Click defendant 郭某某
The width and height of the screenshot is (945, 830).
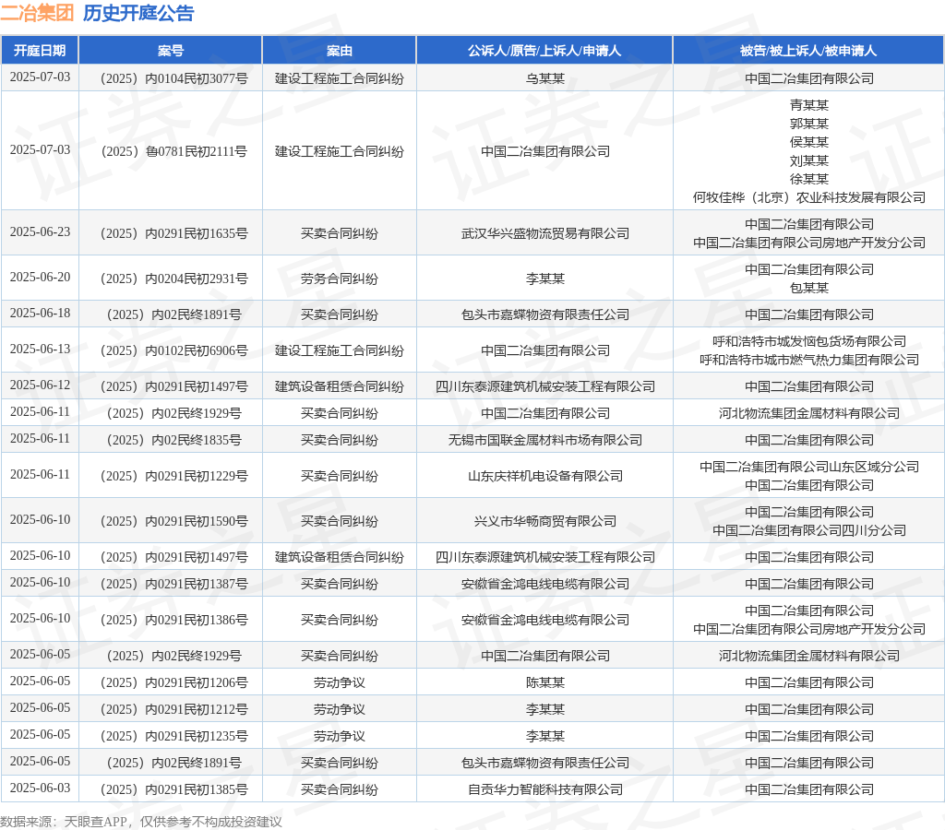tap(808, 124)
